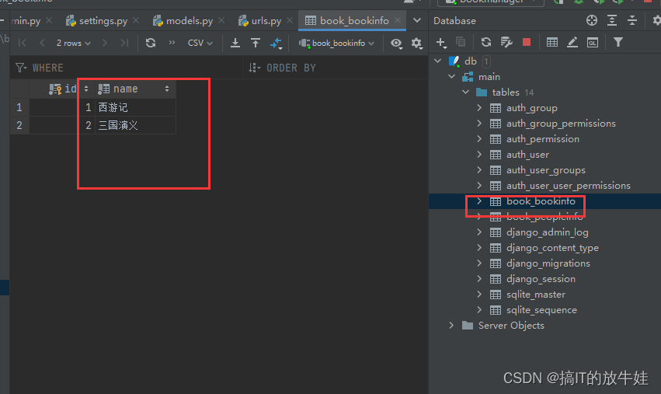The image size is (661, 394).
Task: Go to last page of rows
Action: tap(124, 43)
